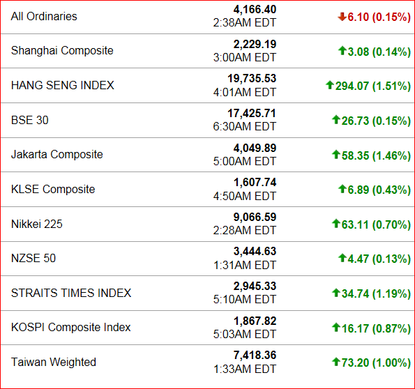Click the green up arrow beside HANG SENG change
The width and height of the screenshot is (415, 389).
[329, 85]
